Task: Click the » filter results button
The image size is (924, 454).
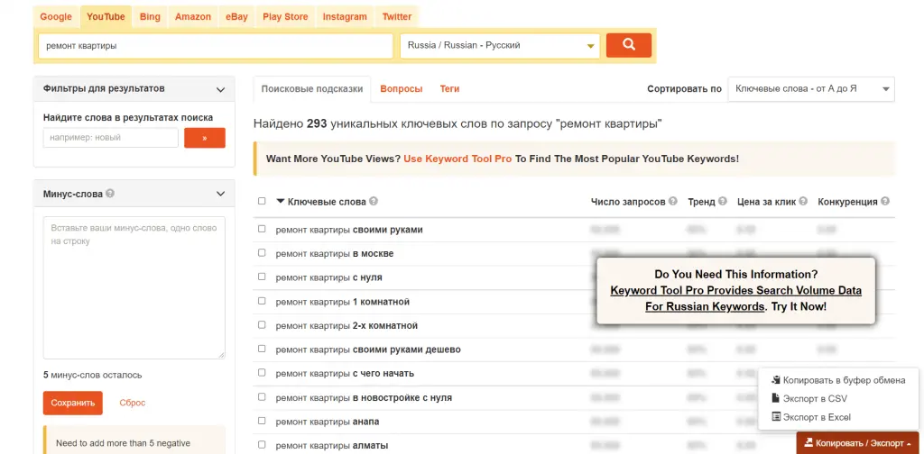Action: 205,138
